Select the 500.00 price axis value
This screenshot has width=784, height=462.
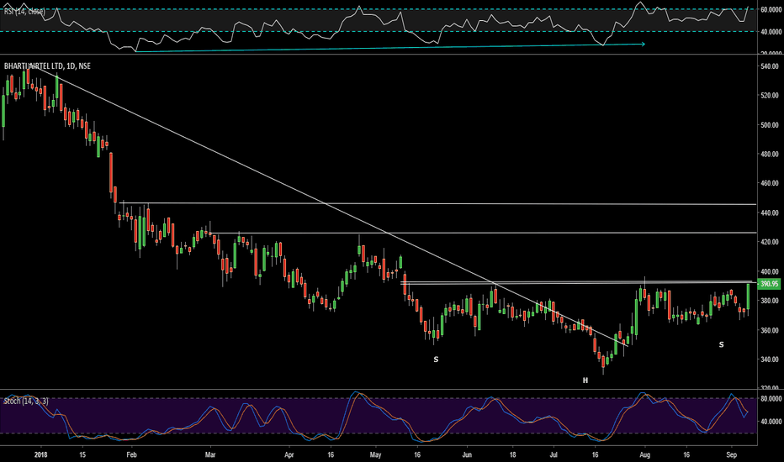(x=770, y=125)
